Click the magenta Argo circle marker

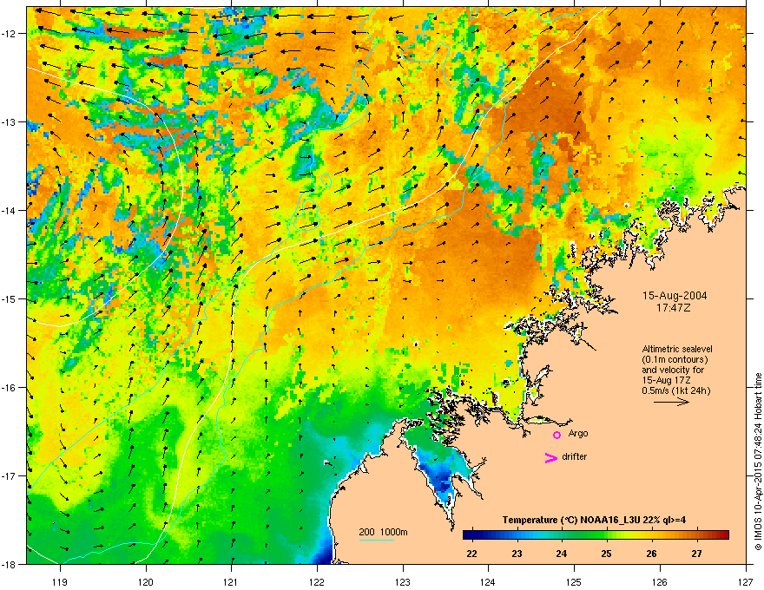pyautogui.click(x=557, y=435)
